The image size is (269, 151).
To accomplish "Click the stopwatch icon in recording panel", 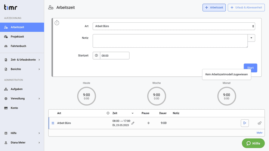I will pyautogui.click(x=57, y=23).
